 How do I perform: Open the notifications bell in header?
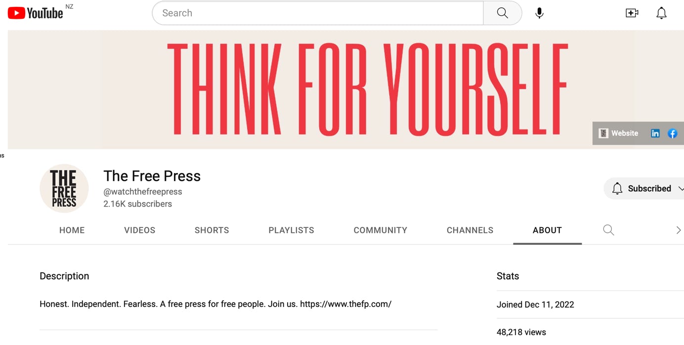tap(661, 13)
